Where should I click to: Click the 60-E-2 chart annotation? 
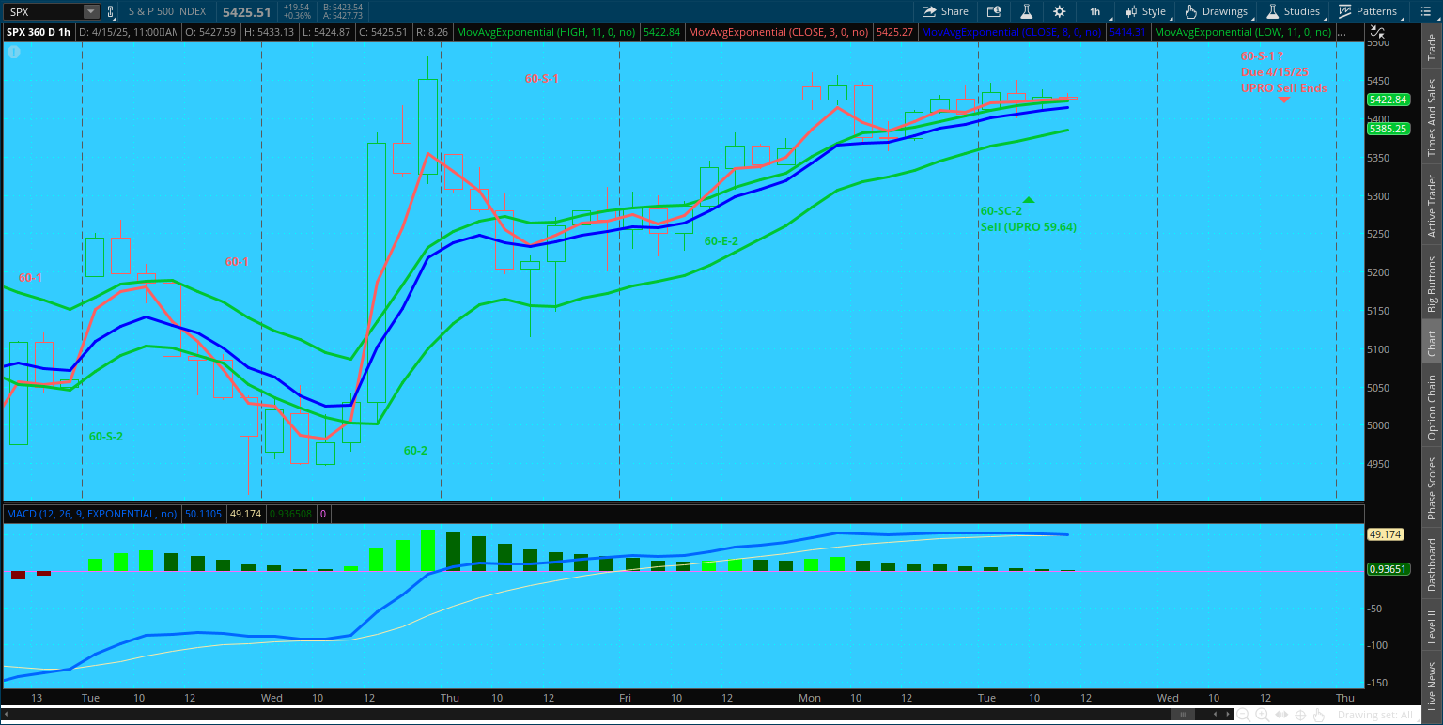721,241
